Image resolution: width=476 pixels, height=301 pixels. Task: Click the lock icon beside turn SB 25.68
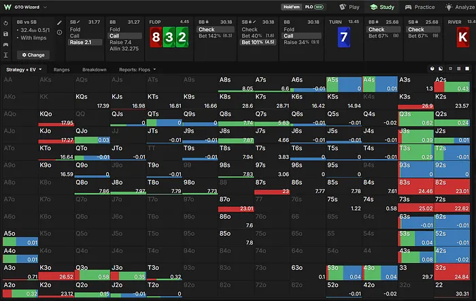pos(416,22)
